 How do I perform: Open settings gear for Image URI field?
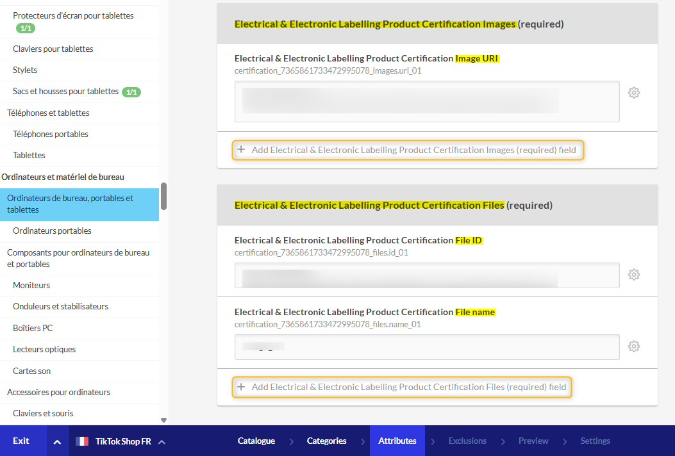point(634,93)
